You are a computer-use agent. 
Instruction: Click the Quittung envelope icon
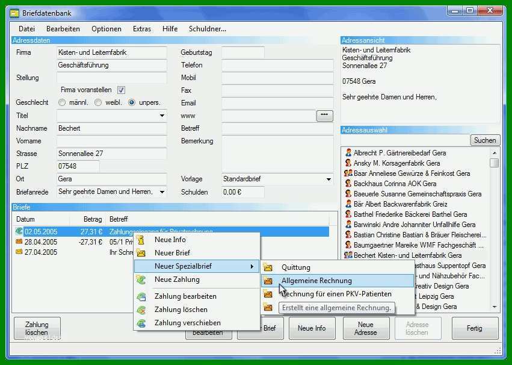coord(268,267)
